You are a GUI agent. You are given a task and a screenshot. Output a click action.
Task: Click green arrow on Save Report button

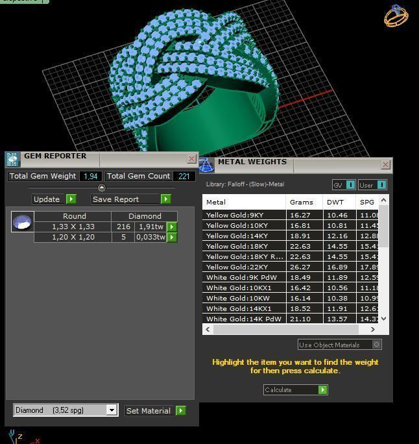(x=166, y=199)
